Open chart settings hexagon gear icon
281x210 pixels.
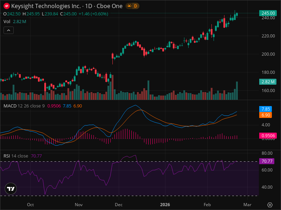coord(270,205)
